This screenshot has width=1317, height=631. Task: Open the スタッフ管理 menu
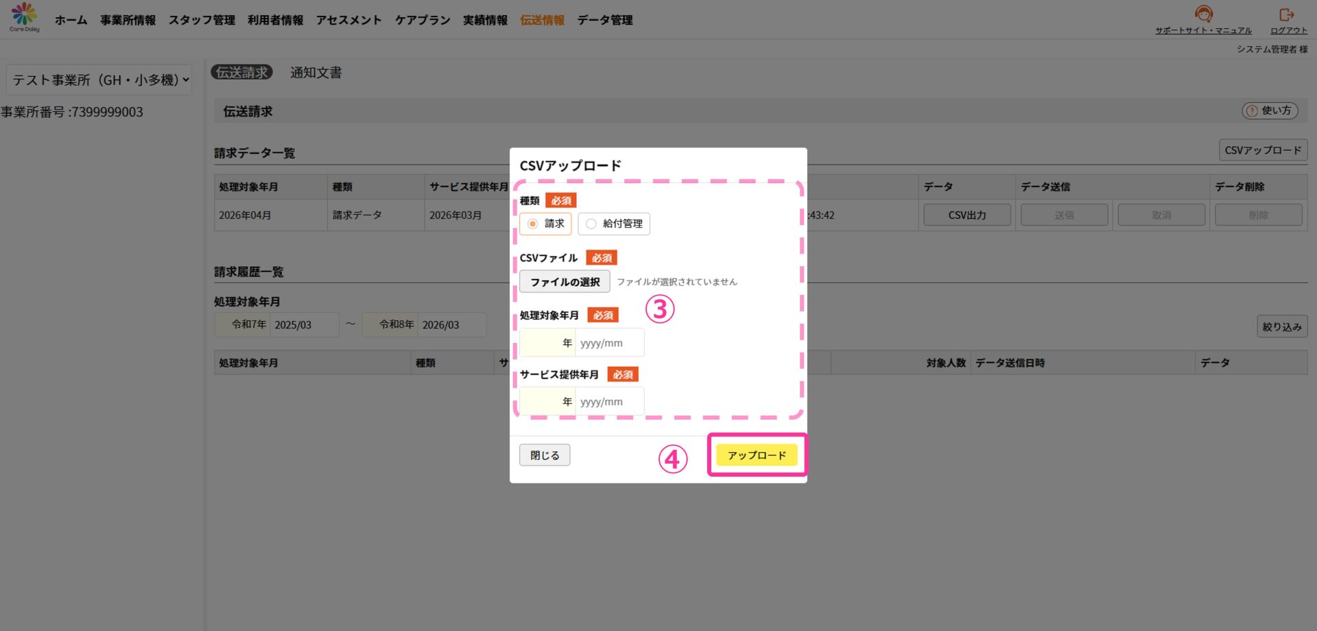tap(202, 21)
